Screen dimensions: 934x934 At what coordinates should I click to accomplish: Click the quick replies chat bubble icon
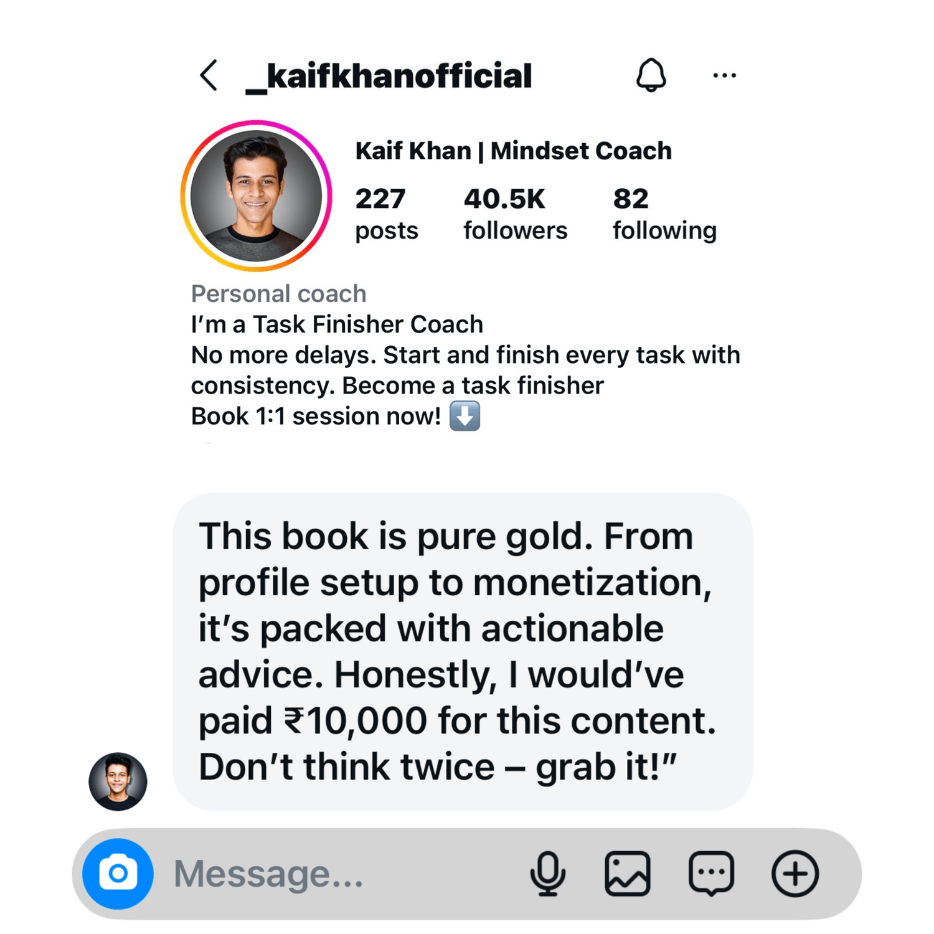click(711, 874)
